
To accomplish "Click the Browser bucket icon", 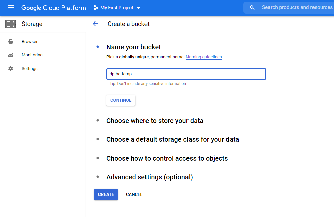I will pos(11,42).
